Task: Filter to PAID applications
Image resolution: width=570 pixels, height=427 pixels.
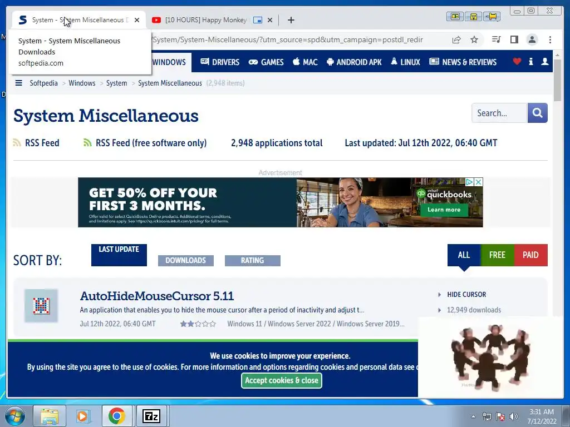Action: (530, 255)
